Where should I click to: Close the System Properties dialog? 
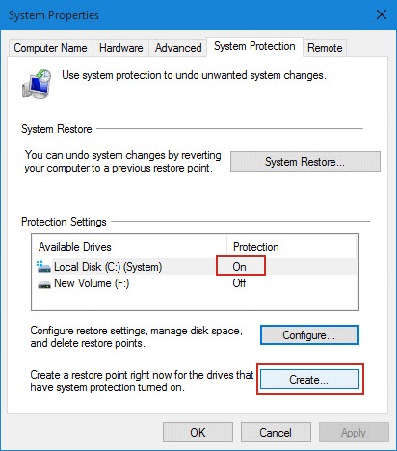tap(382, 14)
